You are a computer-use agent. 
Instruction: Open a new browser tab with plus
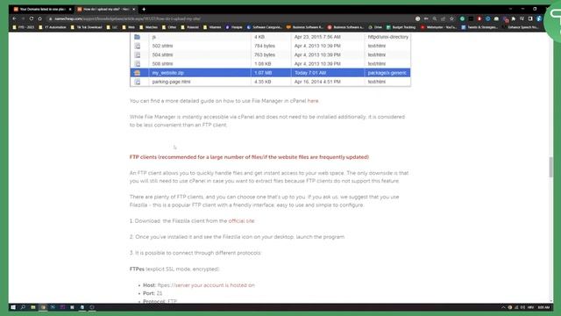144,9
